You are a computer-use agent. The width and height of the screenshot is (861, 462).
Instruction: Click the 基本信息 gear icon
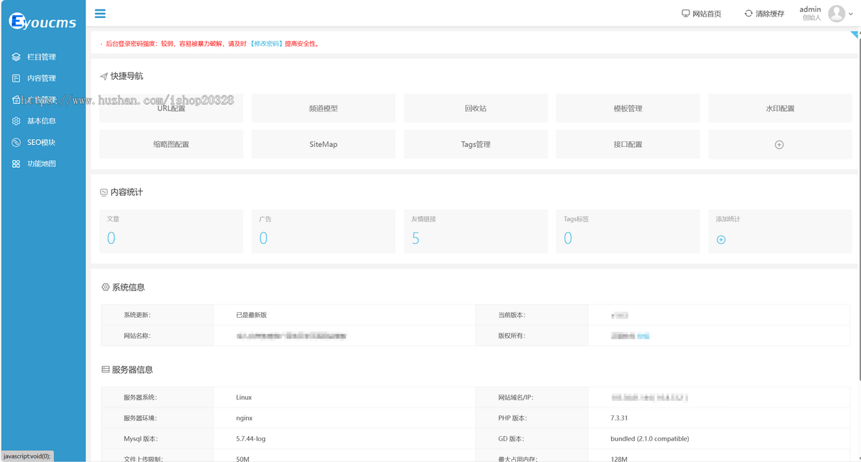pos(16,121)
